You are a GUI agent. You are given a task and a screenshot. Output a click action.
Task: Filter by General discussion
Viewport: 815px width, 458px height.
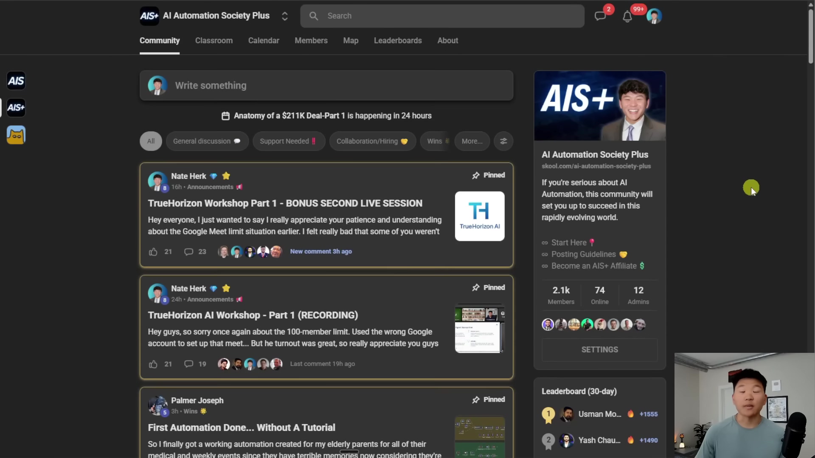(207, 141)
